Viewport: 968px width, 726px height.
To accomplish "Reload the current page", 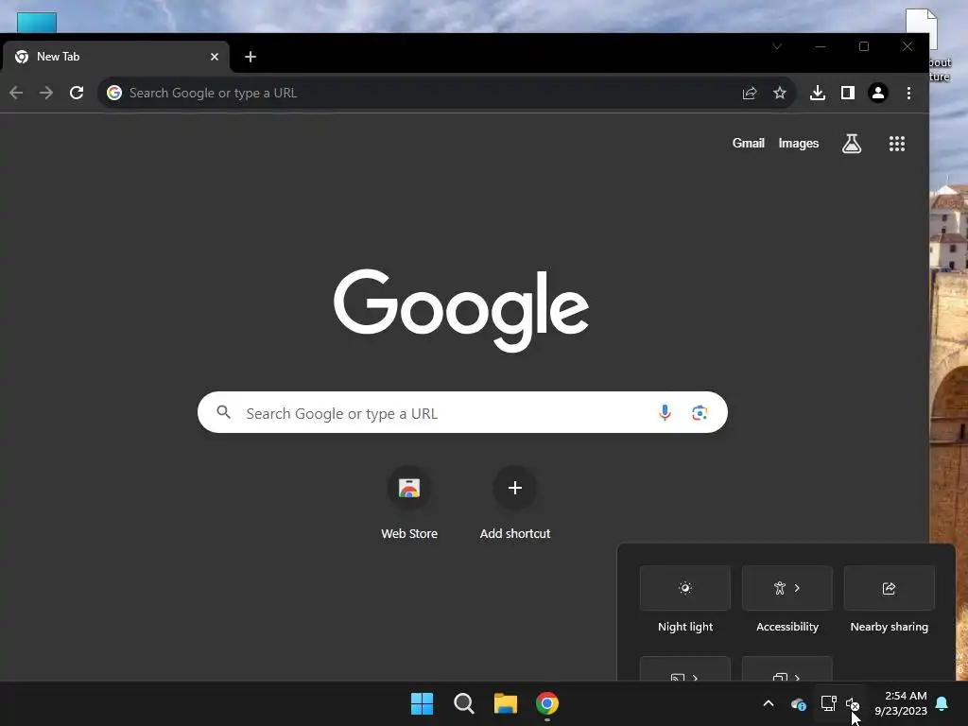I will coord(77,93).
